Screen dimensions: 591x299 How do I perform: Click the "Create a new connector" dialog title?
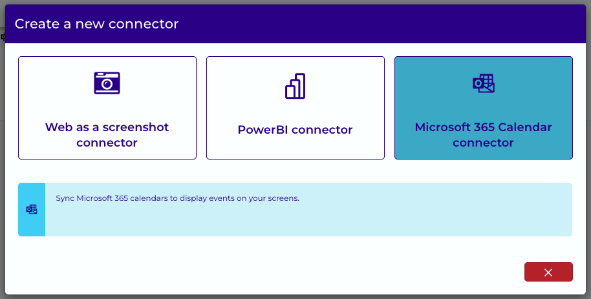96,24
